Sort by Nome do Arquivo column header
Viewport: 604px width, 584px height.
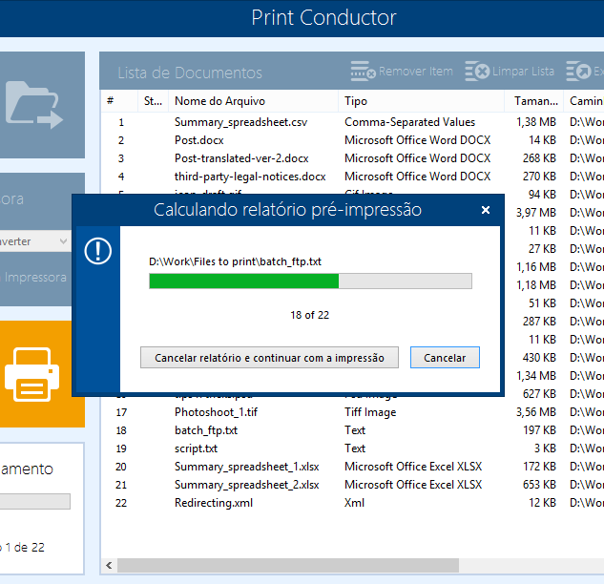(x=219, y=101)
